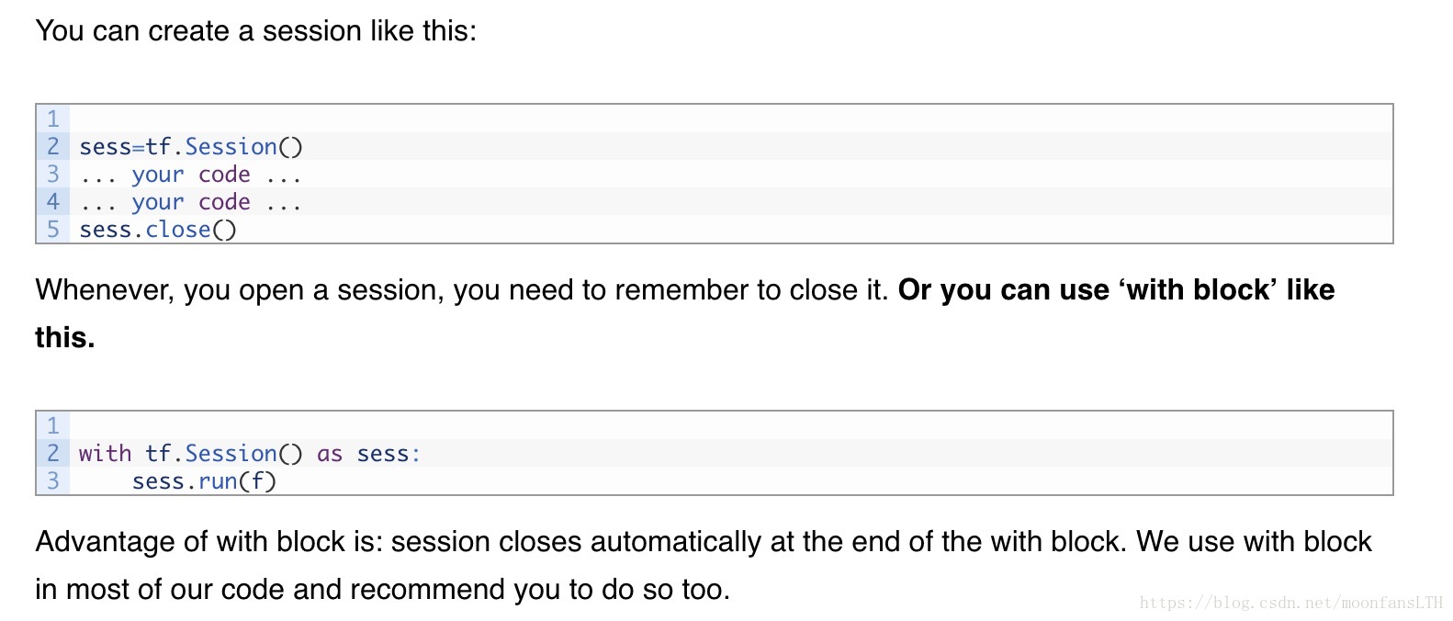Screen dimensions: 1453x621
Task: Click the sess.close() code line
Action: 158,230
